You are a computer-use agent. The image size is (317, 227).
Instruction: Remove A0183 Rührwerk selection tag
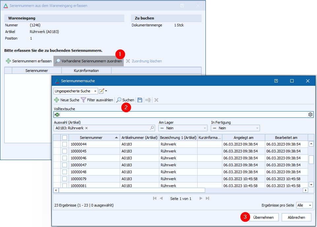coord(86,128)
